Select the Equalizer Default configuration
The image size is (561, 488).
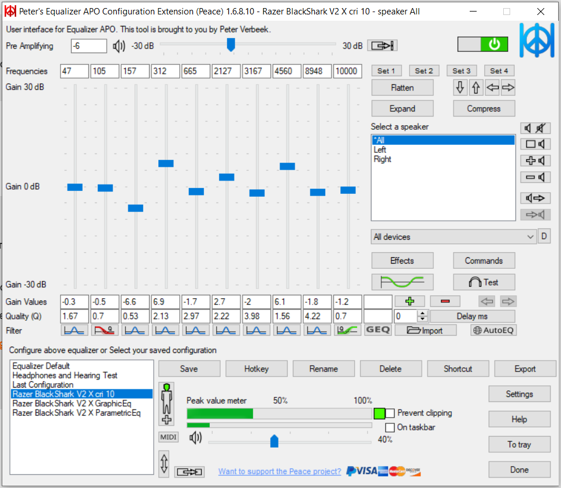pyautogui.click(x=81, y=366)
